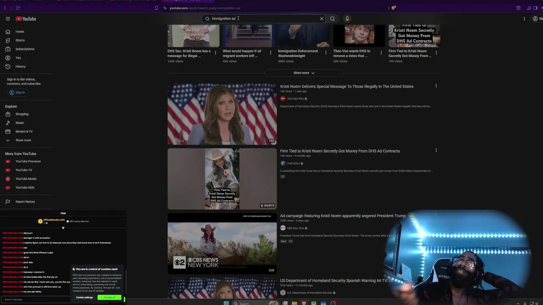Clear the search box with the X
Screen dimensions: 543x305
pos(322,19)
